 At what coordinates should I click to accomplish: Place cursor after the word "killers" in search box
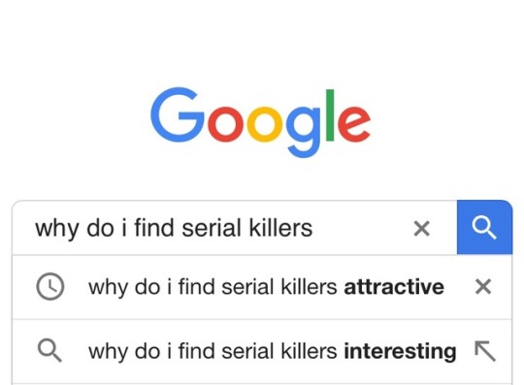[x=314, y=228]
